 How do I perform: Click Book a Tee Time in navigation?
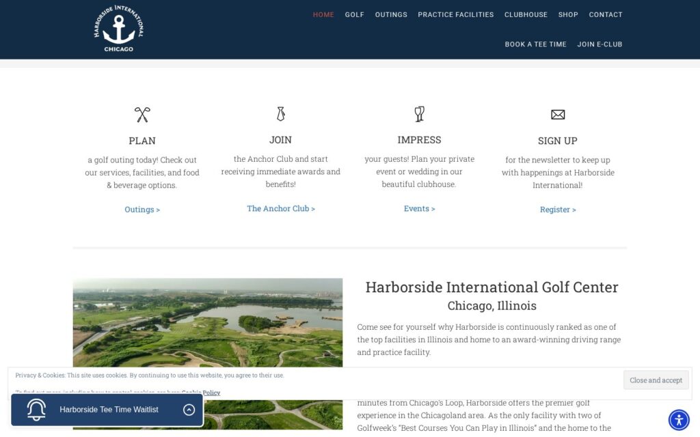coord(536,44)
